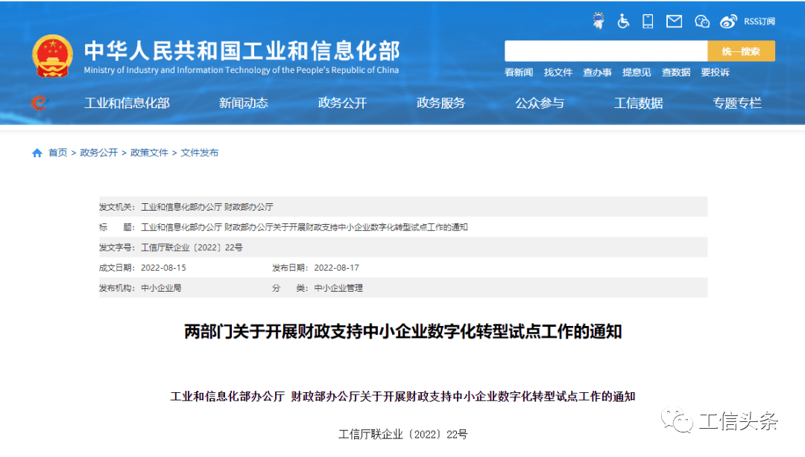Click inside the search input field
805x457 pixels.
tap(605, 51)
